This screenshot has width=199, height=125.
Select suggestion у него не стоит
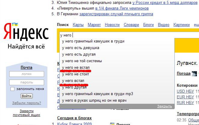117,74
